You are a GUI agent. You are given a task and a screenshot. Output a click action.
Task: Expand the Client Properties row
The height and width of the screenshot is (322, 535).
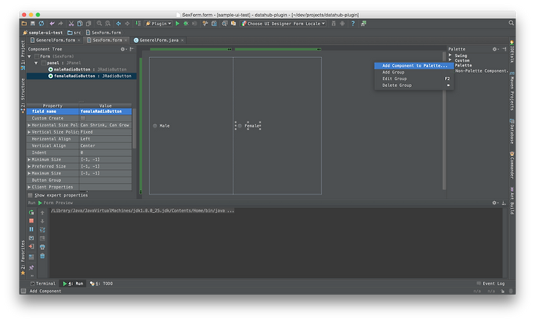coord(29,187)
